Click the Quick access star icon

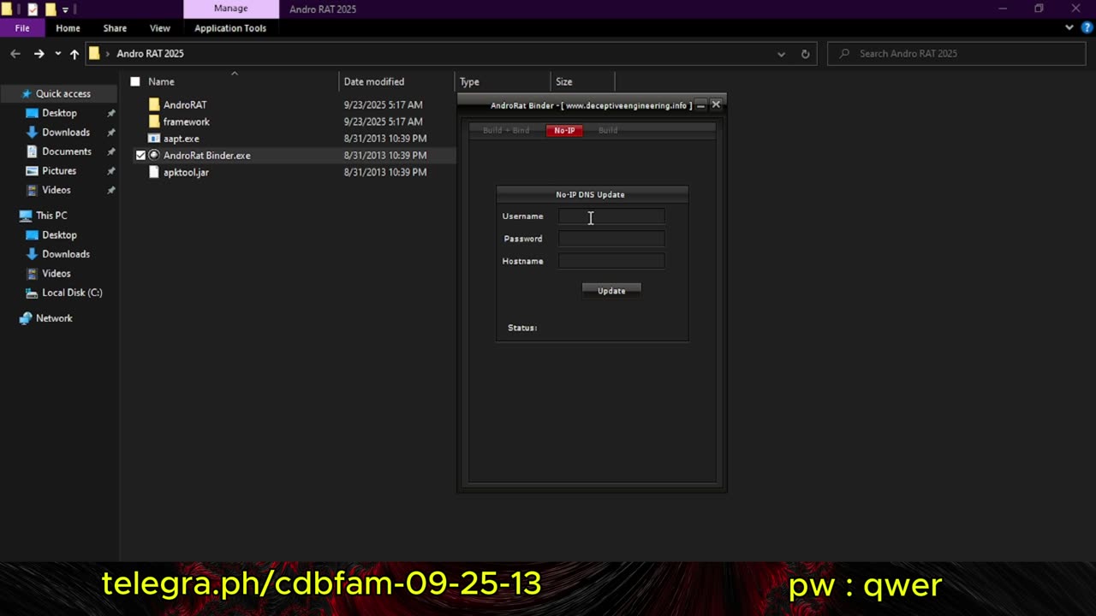point(27,93)
